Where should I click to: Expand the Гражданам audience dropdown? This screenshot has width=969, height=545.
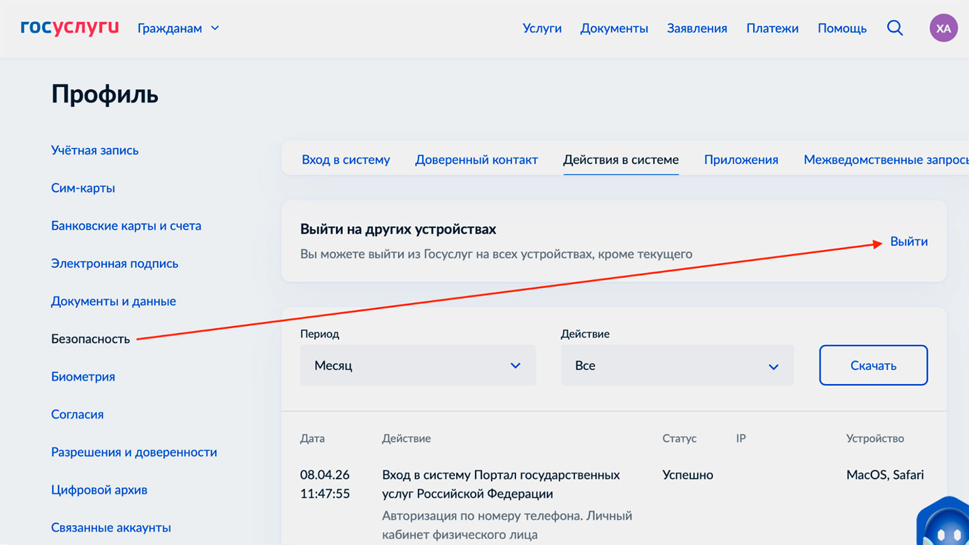tap(178, 28)
